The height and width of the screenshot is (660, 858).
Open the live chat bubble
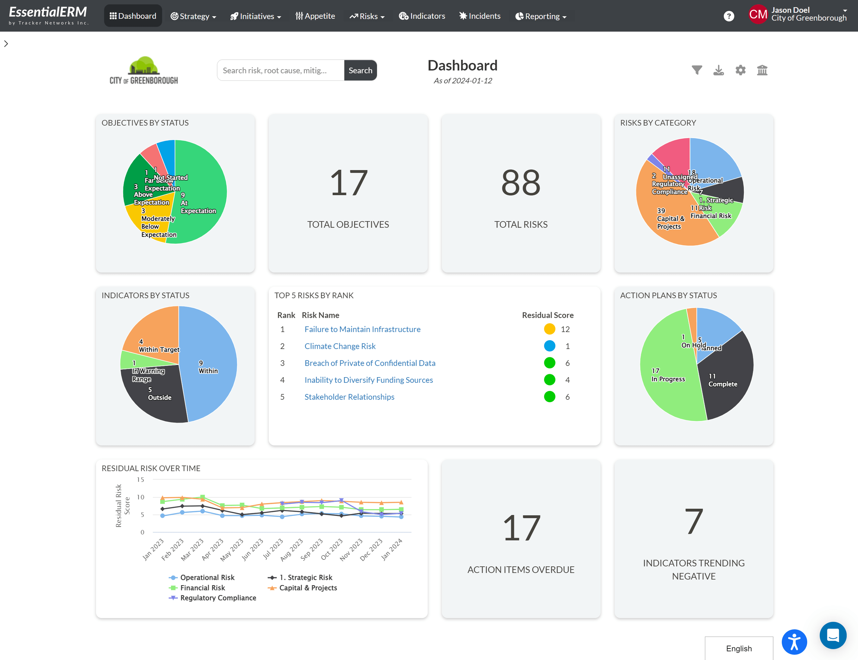click(x=833, y=636)
